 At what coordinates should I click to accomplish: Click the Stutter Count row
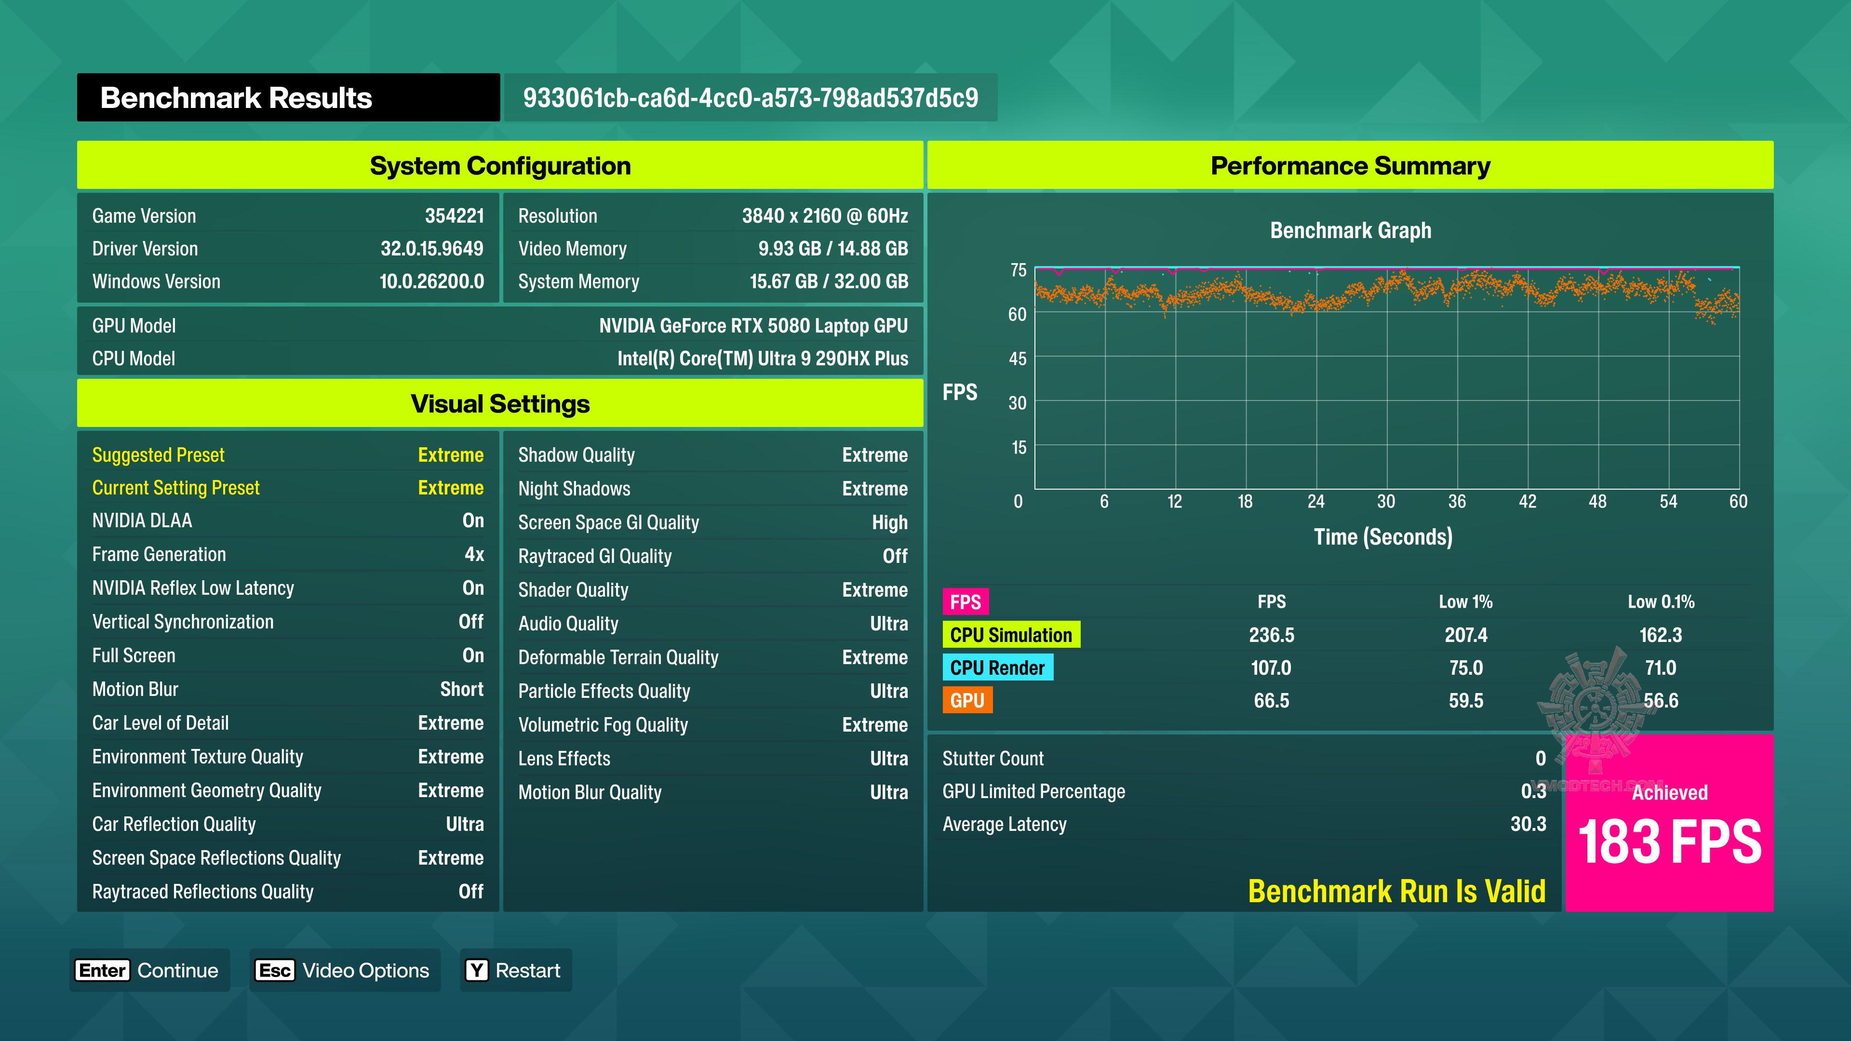point(1244,759)
